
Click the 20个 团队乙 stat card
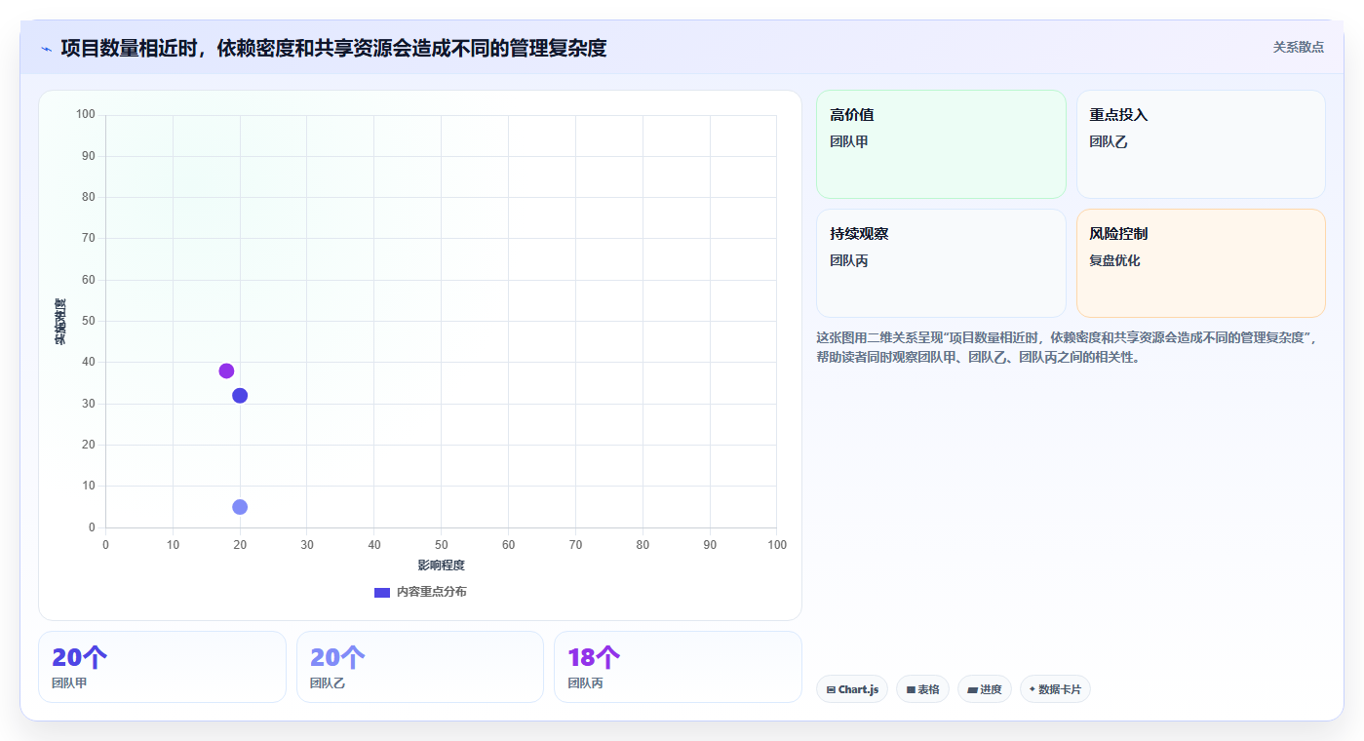[x=420, y=667]
